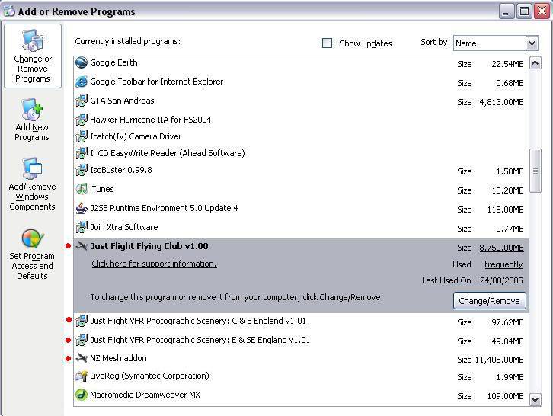Select InCD EasyWrite Reader (Ahead Software)
This screenshot has width=553, height=416.
301,153
